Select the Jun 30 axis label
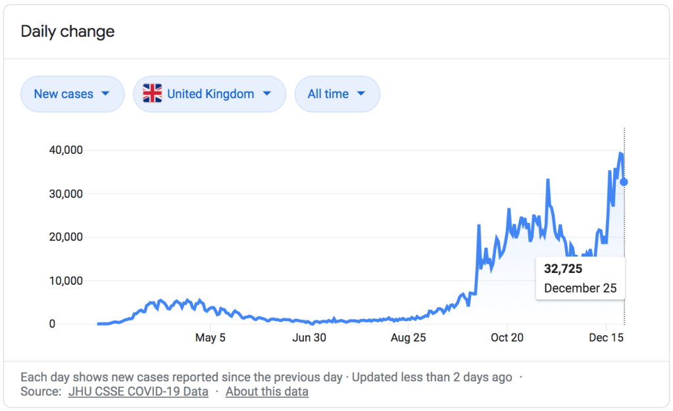673x411 pixels. click(x=309, y=338)
